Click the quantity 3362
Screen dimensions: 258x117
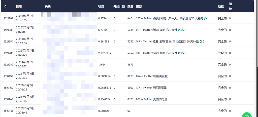point(131,88)
